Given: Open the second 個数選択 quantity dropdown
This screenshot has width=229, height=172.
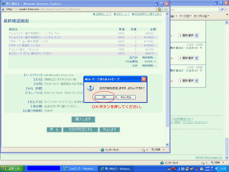Looking at the screenshot, I should pos(188,58).
